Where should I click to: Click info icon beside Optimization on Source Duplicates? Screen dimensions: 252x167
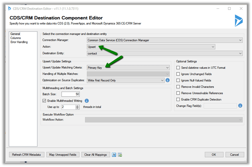click(x=168, y=80)
